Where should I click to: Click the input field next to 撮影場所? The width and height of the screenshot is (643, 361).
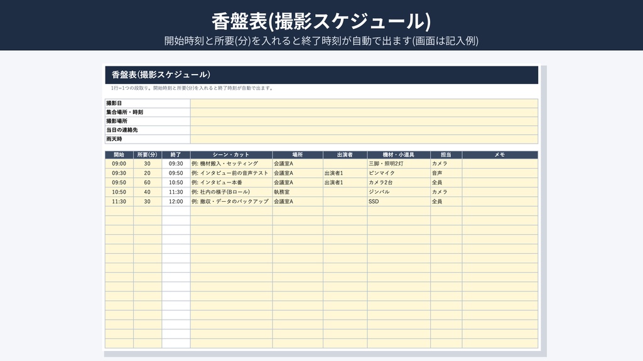pyautogui.click(x=364, y=121)
